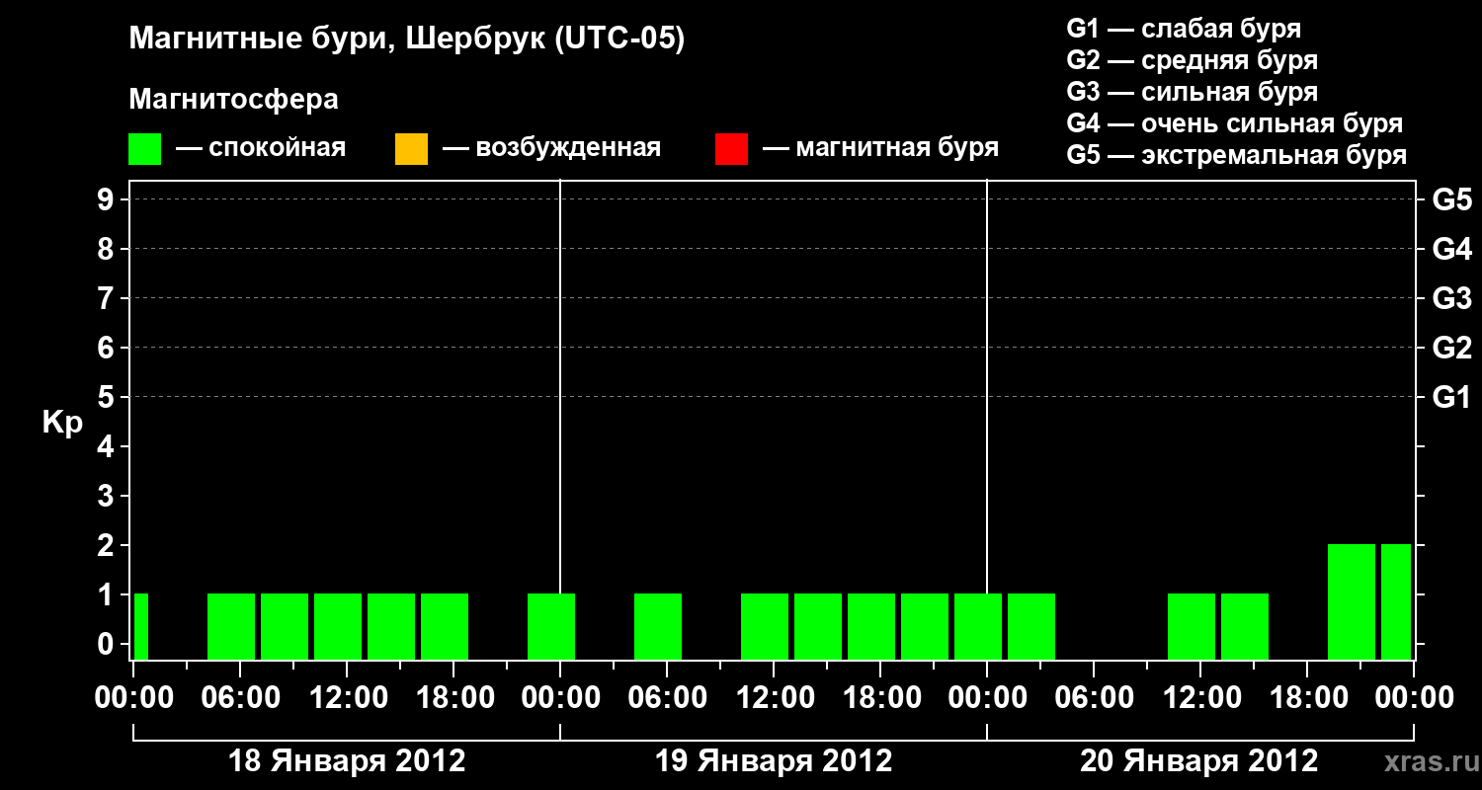Click the 'G2' label on right axis
The image size is (1482, 790).
click(1452, 348)
